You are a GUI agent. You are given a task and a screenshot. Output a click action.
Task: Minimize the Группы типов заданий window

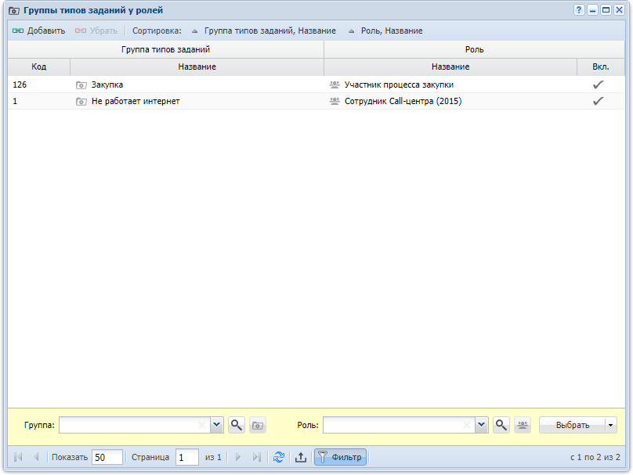click(592, 10)
